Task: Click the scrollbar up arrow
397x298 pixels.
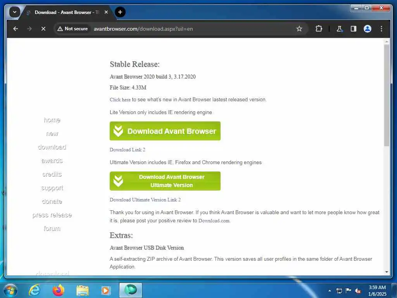Action: [387, 41]
